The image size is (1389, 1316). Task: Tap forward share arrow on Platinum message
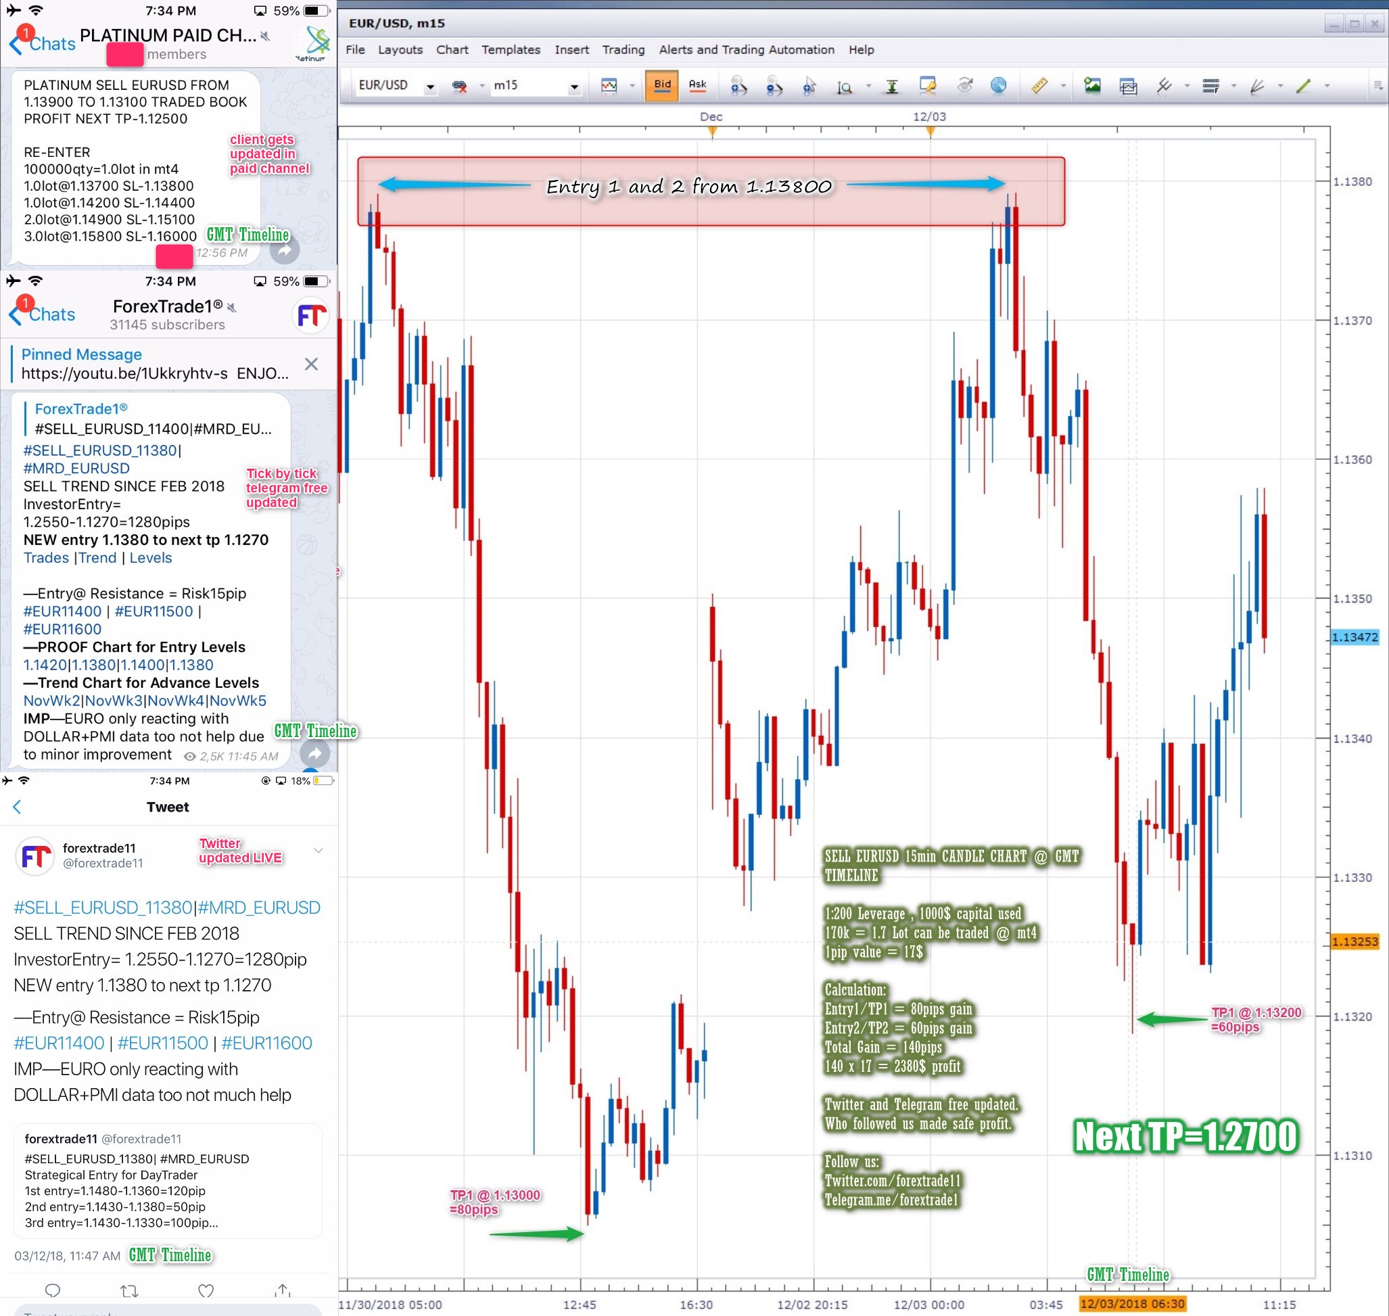point(285,250)
